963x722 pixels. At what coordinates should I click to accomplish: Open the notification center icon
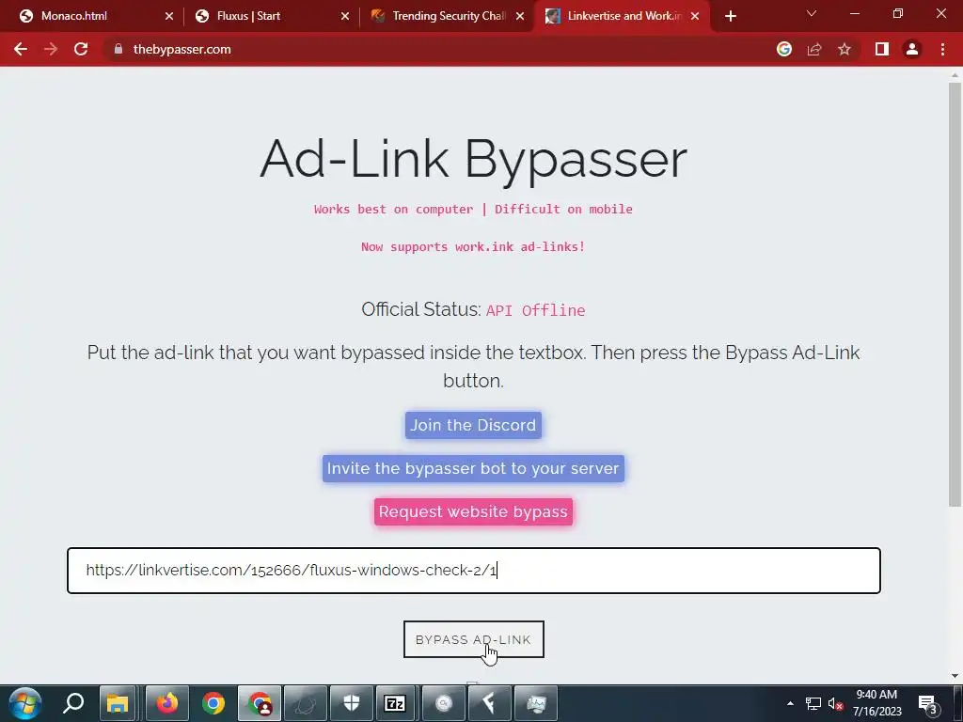(928, 703)
